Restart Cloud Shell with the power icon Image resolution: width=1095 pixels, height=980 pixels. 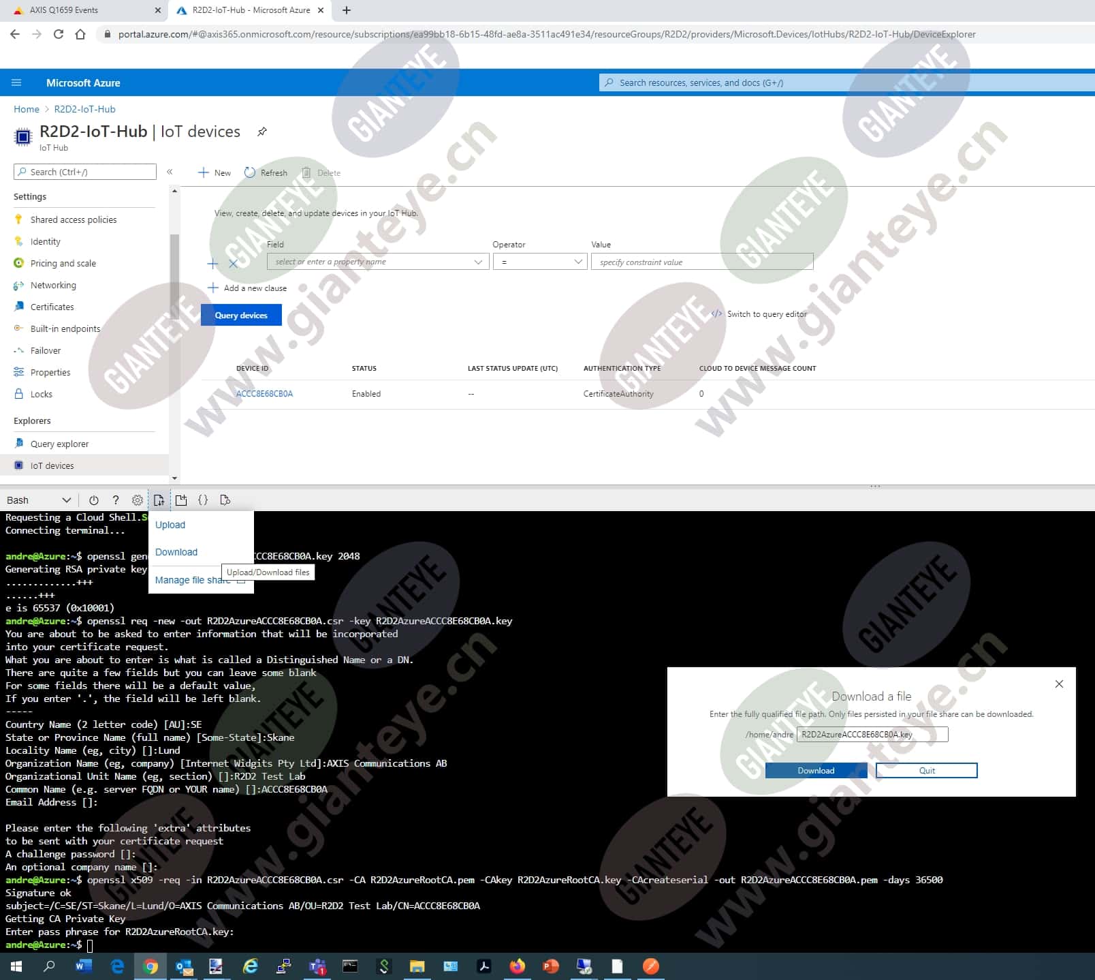[x=94, y=500]
